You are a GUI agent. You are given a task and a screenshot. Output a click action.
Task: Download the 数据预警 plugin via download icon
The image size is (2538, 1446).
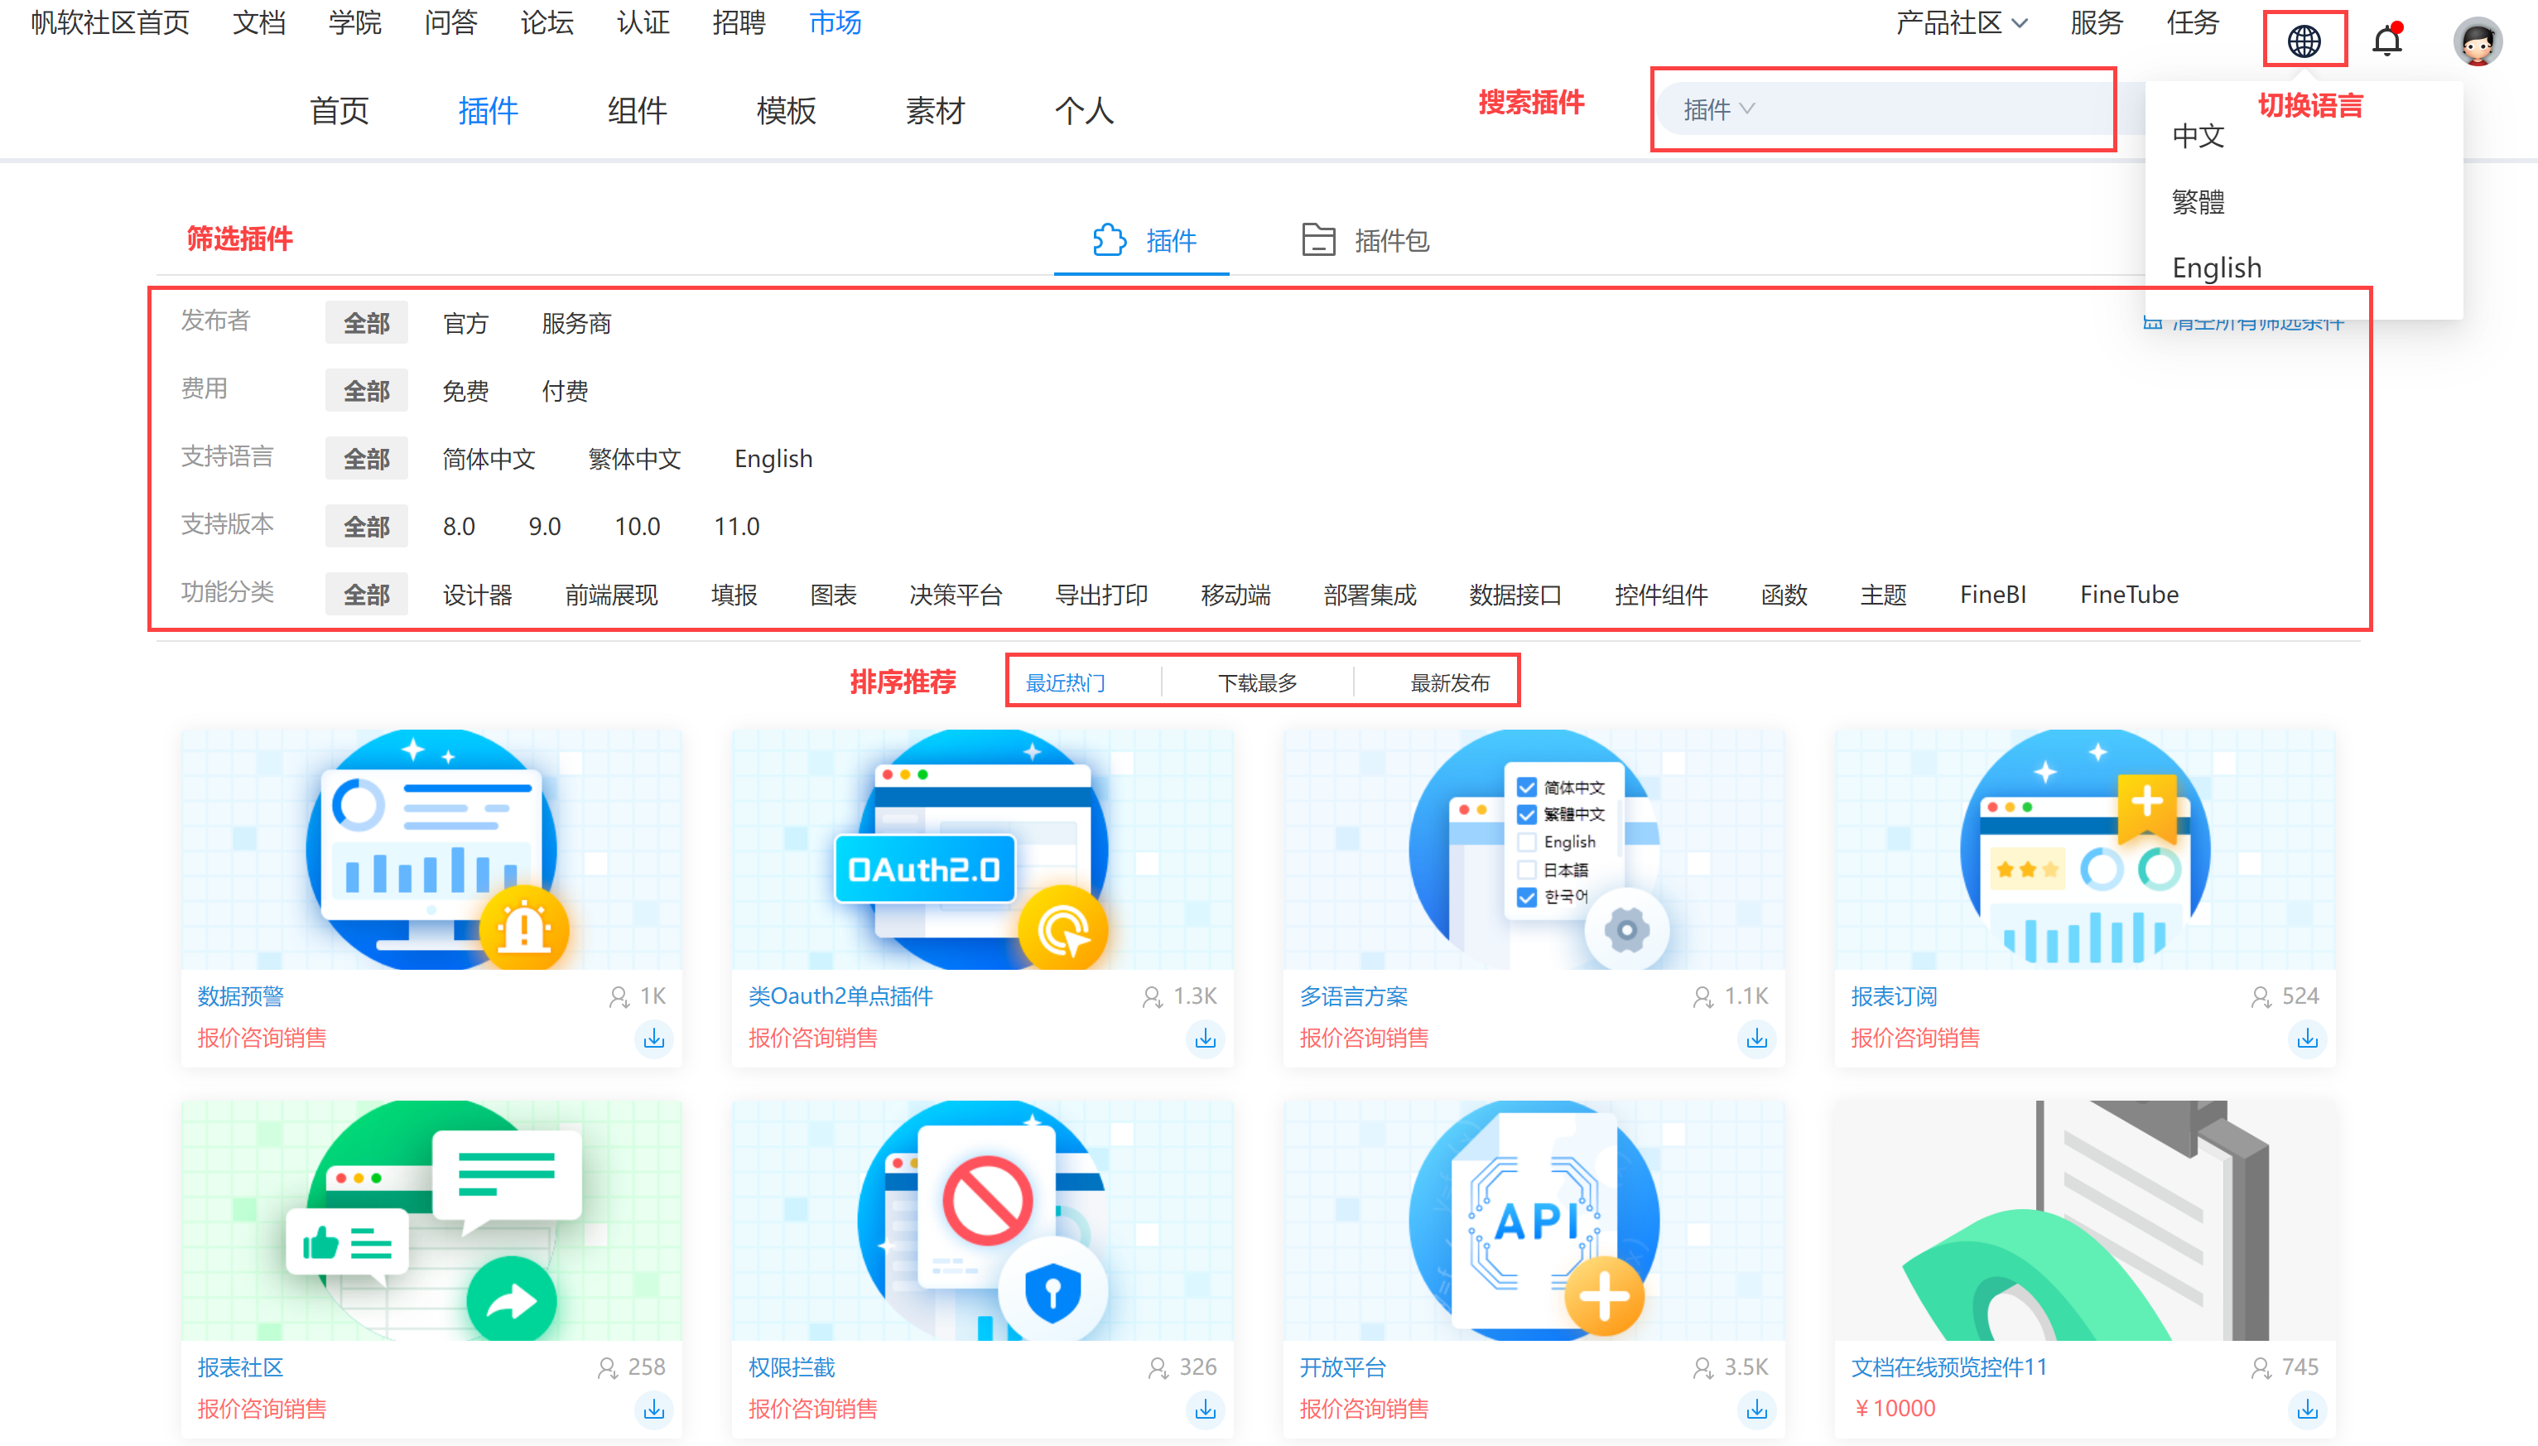click(653, 1039)
